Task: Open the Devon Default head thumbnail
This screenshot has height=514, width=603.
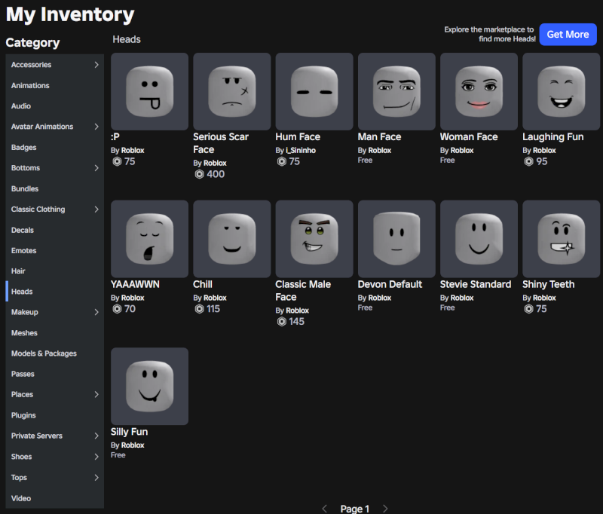Action: (x=396, y=239)
